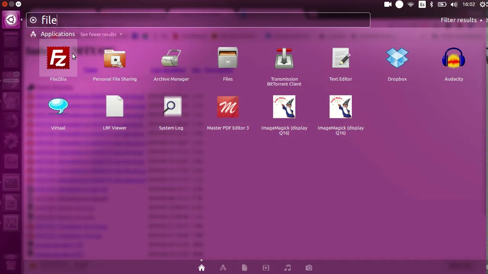
Task: Open Personal File Sharing
Action: click(x=114, y=58)
